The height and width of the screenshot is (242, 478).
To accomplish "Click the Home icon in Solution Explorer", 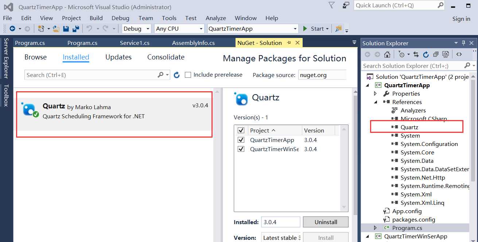I will click(x=387, y=54).
